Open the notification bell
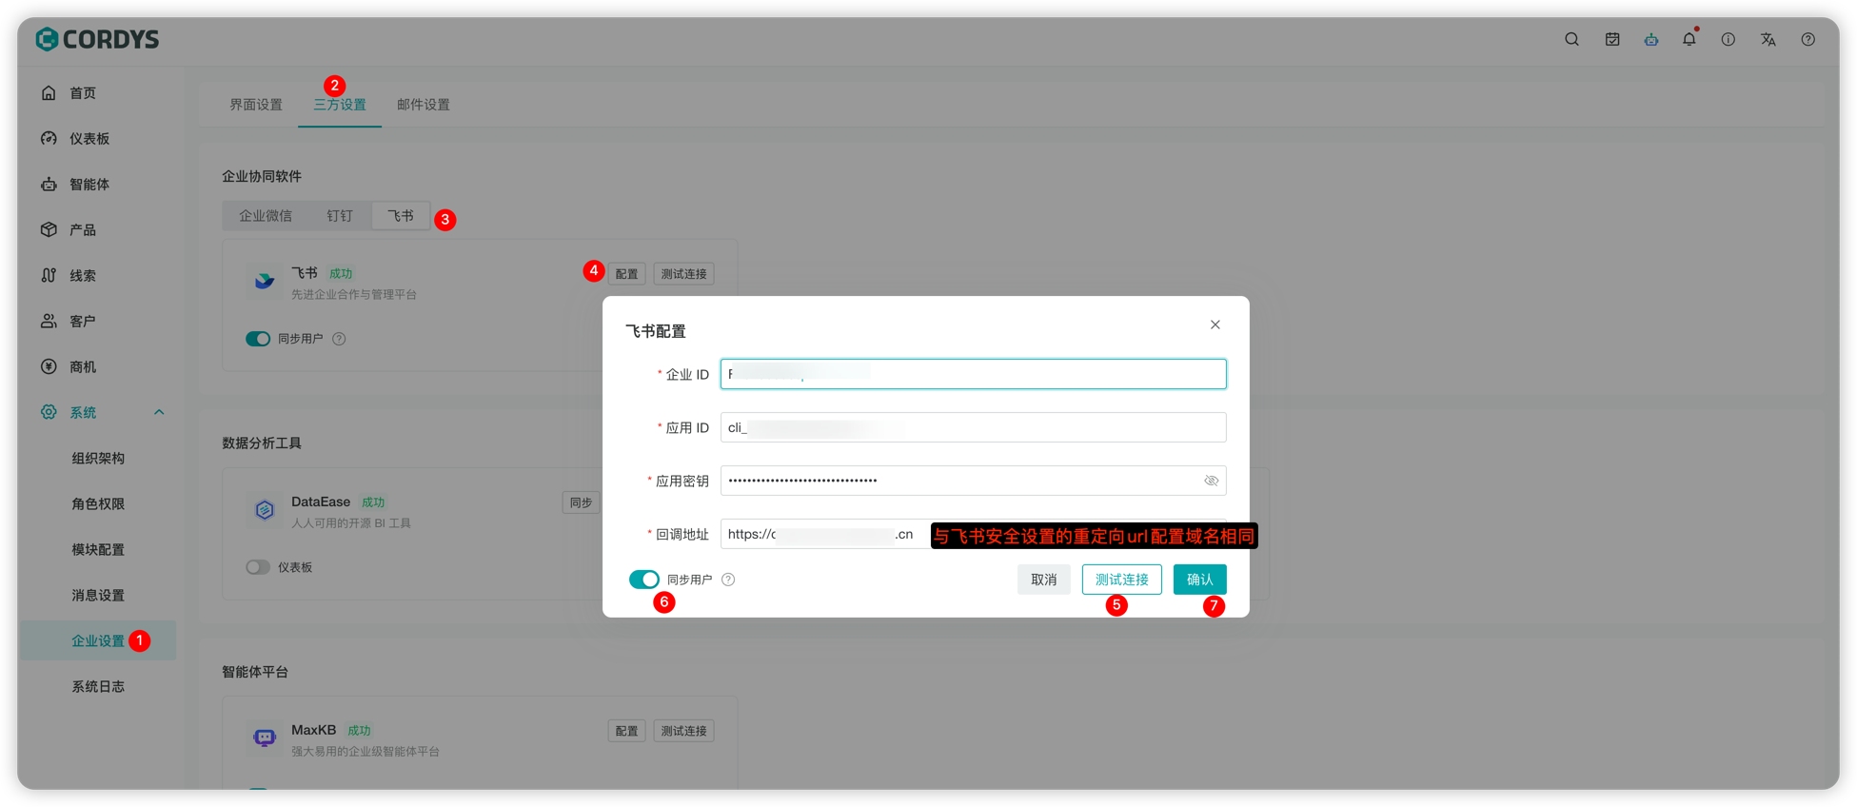1857x807 pixels. (1689, 39)
